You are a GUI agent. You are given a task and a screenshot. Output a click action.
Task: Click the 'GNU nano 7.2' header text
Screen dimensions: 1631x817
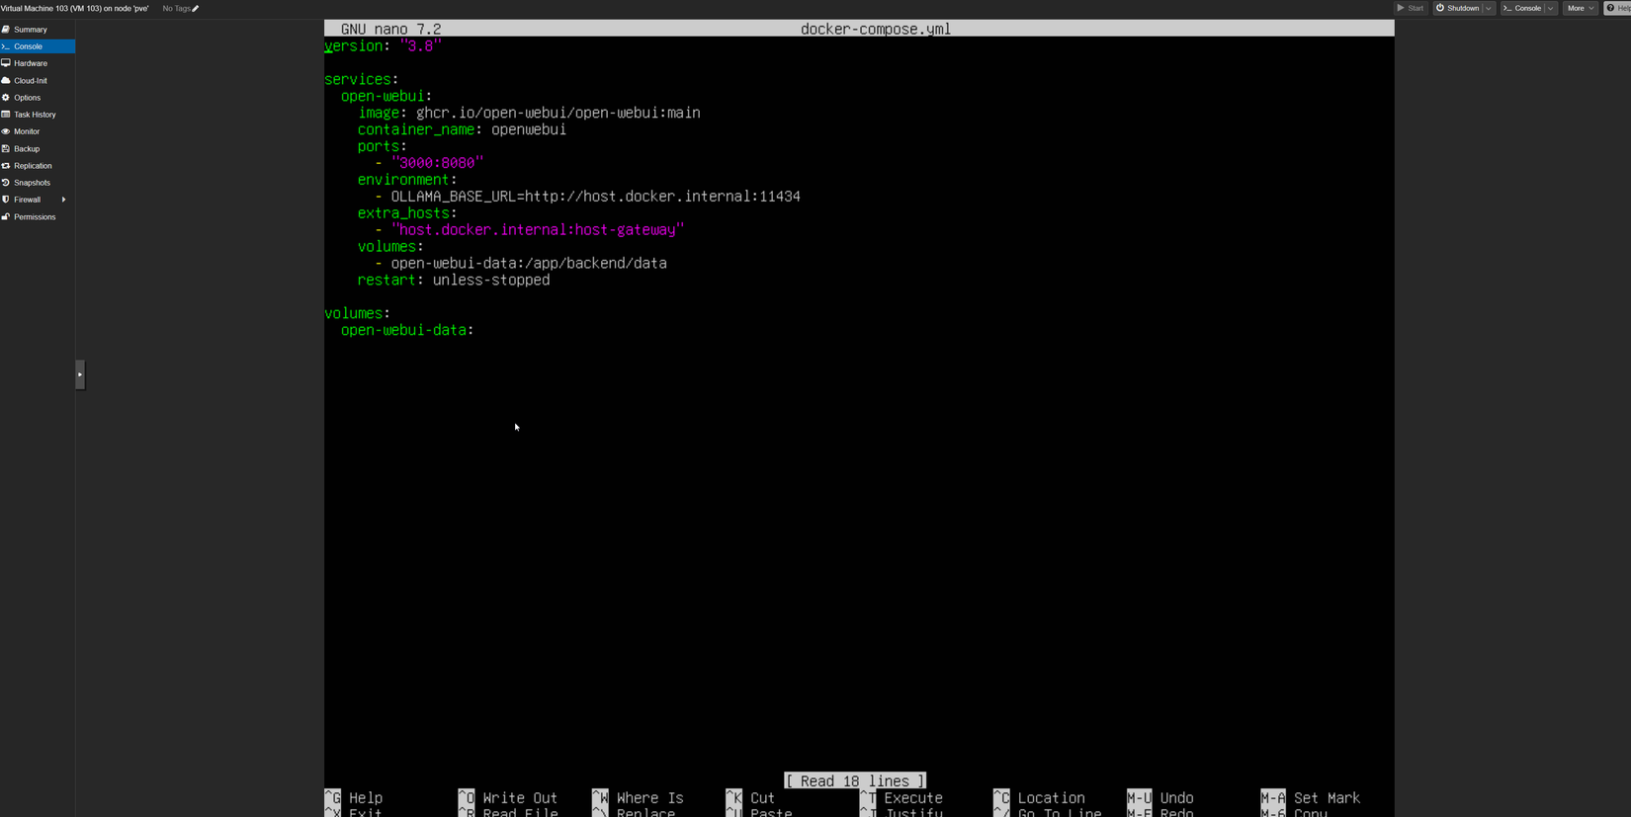tap(391, 30)
